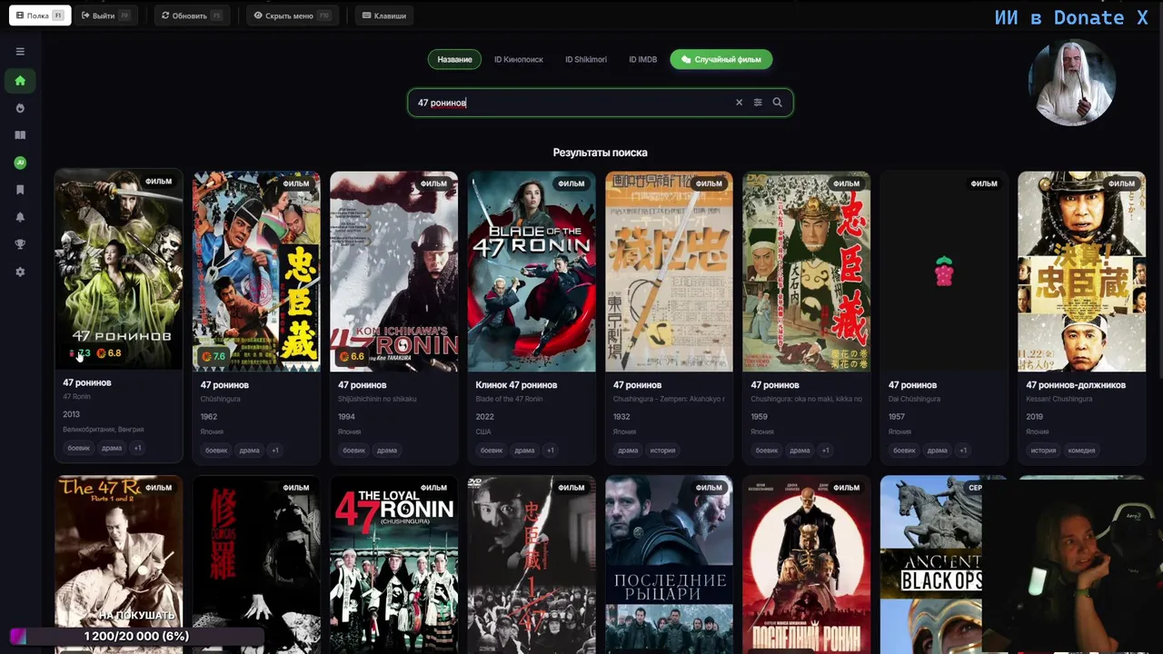Open the 47 Ronin 2013 poster
This screenshot has height=654, width=1163.
click(x=119, y=270)
